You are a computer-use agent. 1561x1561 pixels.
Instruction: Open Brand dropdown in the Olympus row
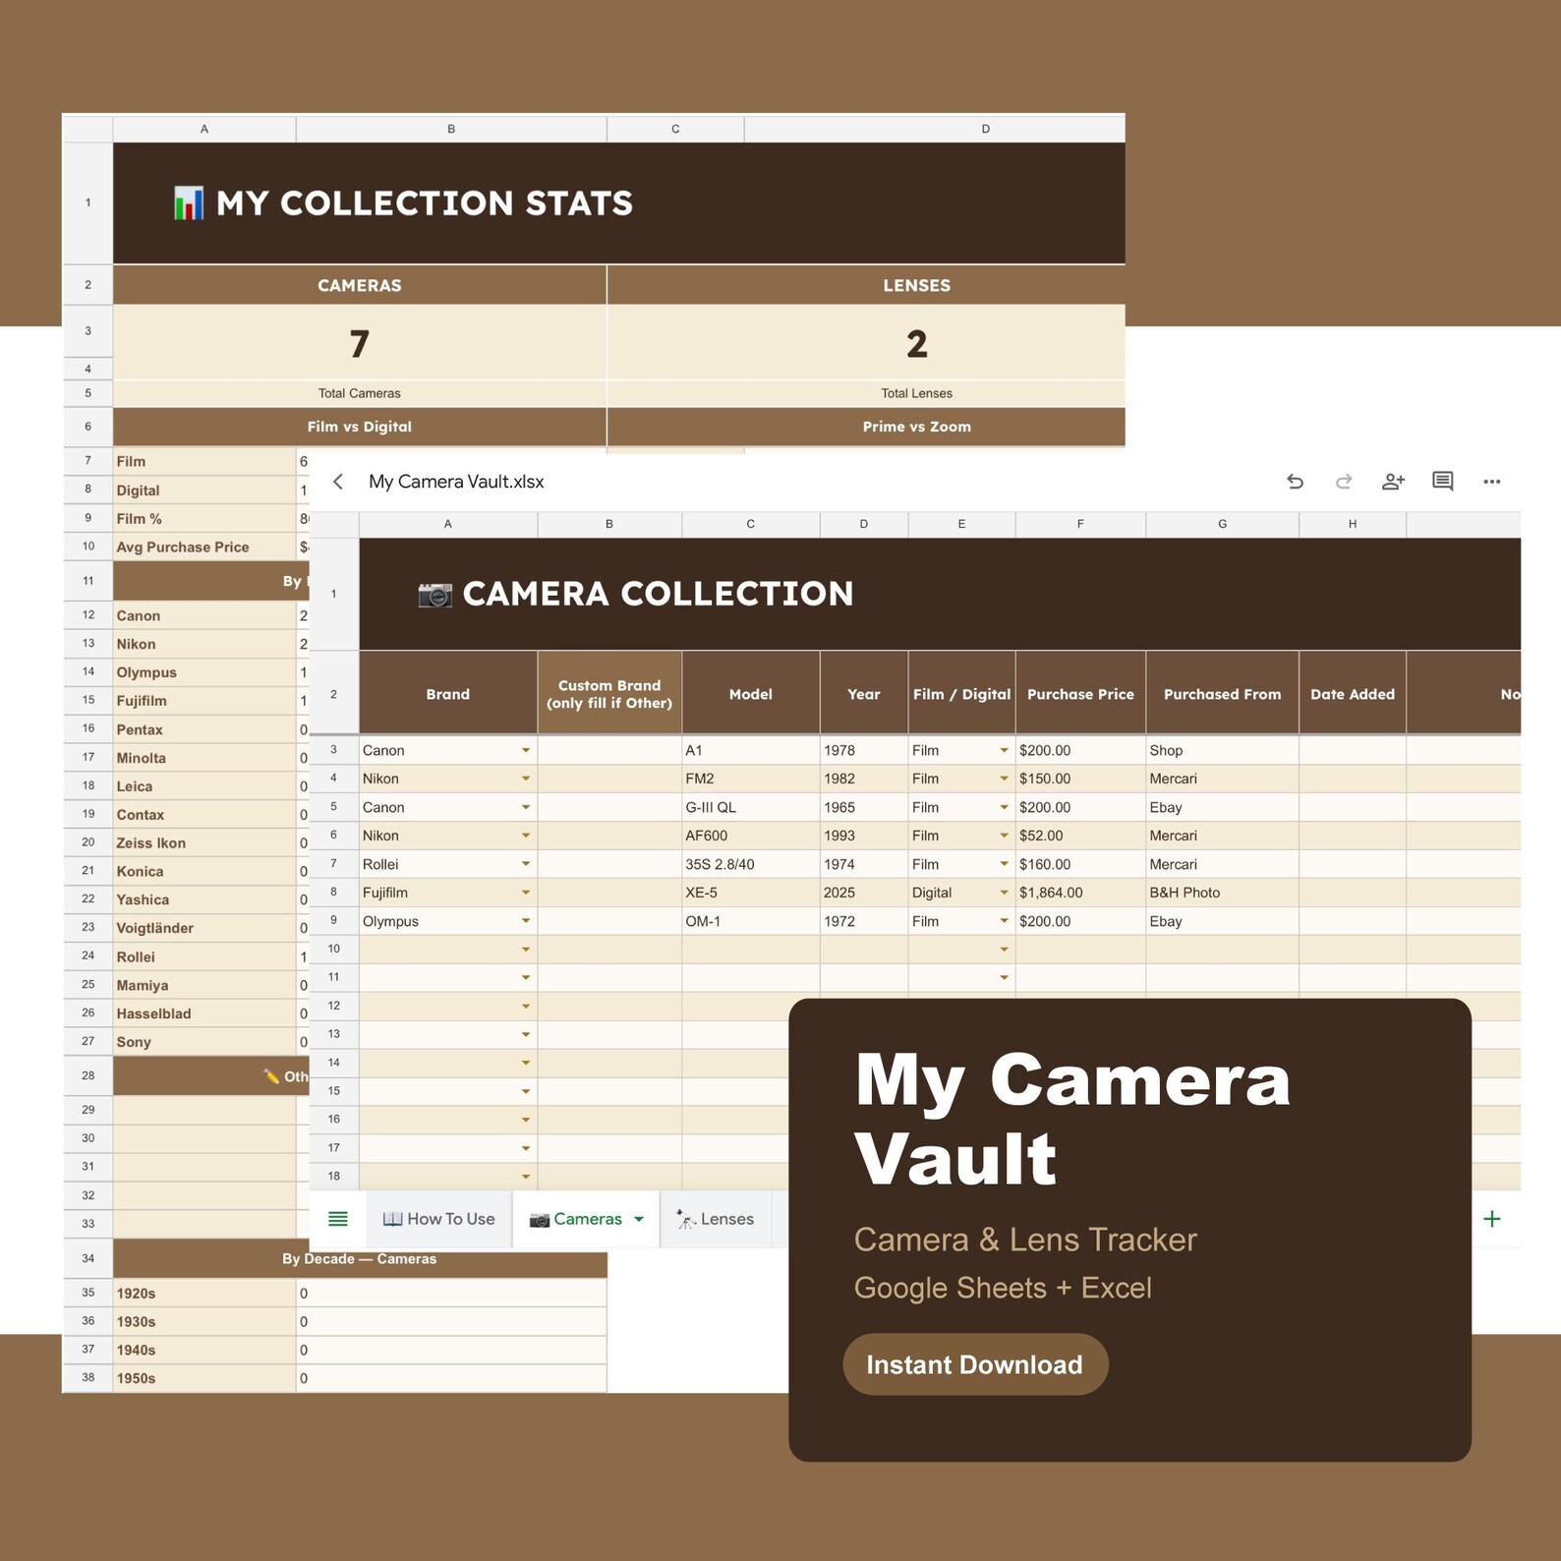point(526,921)
